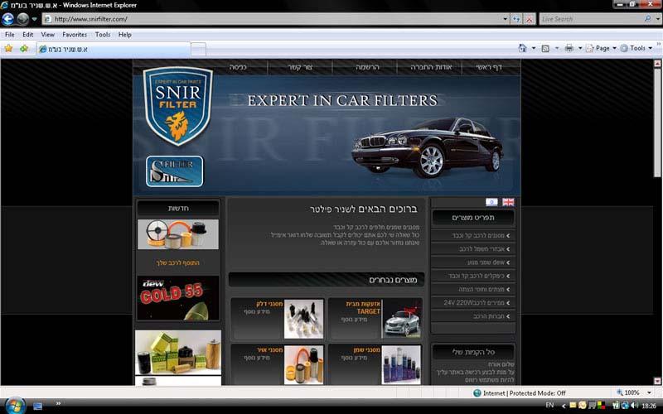
Task: Click Show Desktop quick launch icon
Action: tap(37, 407)
